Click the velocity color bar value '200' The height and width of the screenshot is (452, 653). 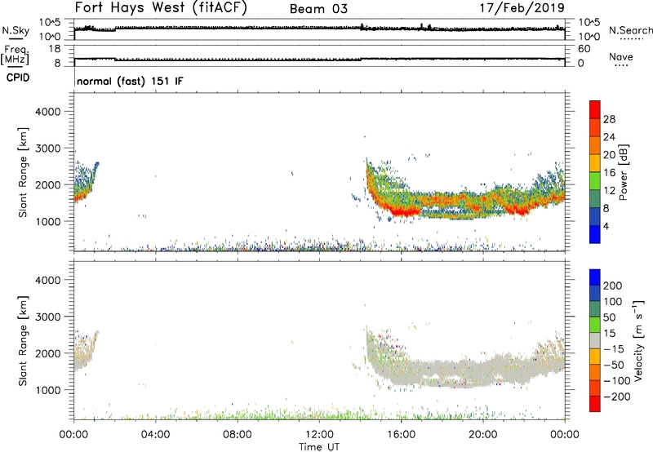click(613, 286)
